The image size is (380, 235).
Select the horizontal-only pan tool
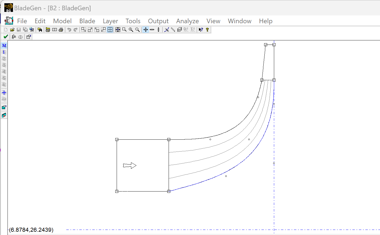[152, 30]
